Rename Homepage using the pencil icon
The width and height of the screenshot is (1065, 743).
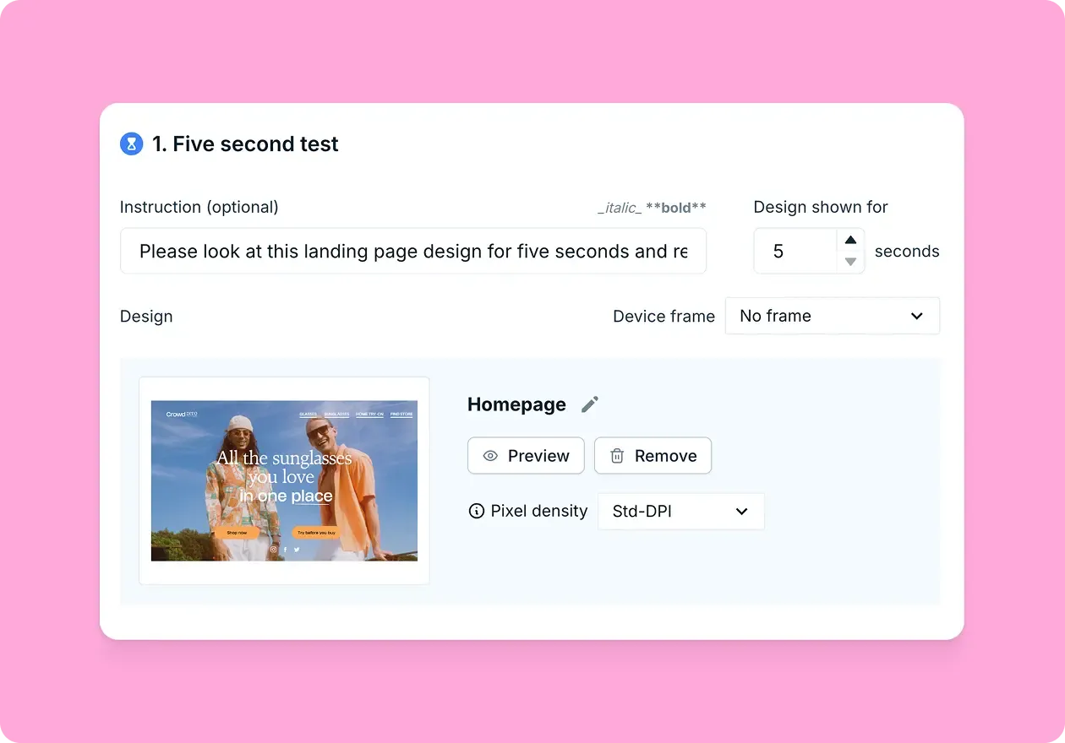coord(589,404)
